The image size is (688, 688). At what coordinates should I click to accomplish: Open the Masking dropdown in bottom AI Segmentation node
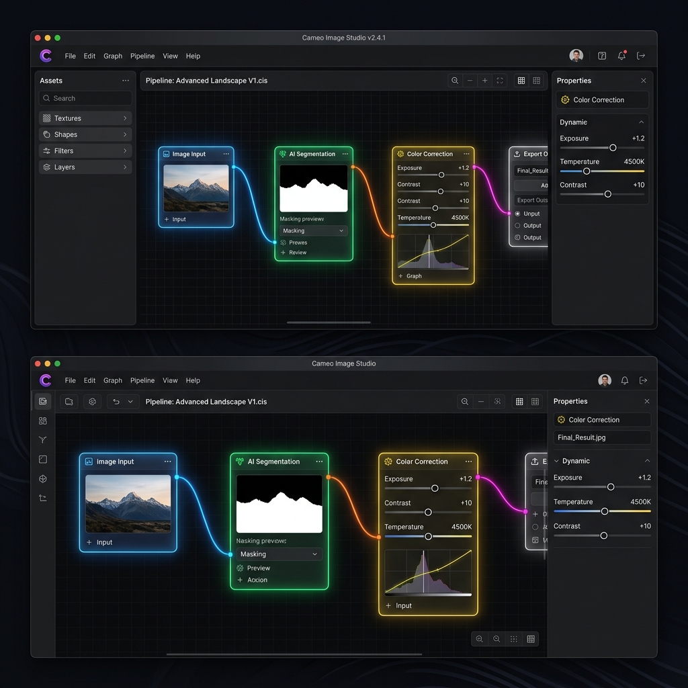pyautogui.click(x=279, y=554)
